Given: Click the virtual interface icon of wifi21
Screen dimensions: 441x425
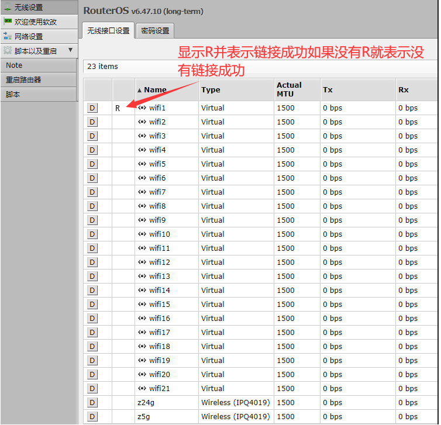Looking at the screenshot, I should point(142,388).
